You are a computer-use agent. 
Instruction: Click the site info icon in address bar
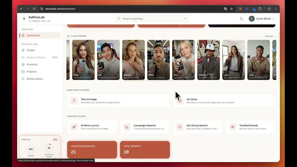point(42,9)
